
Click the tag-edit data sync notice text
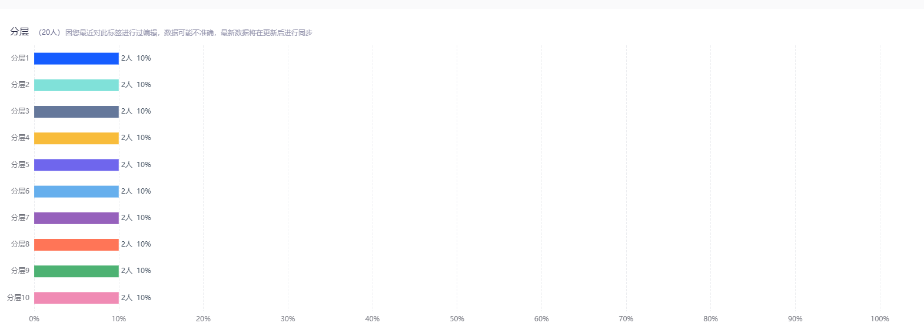tap(189, 33)
